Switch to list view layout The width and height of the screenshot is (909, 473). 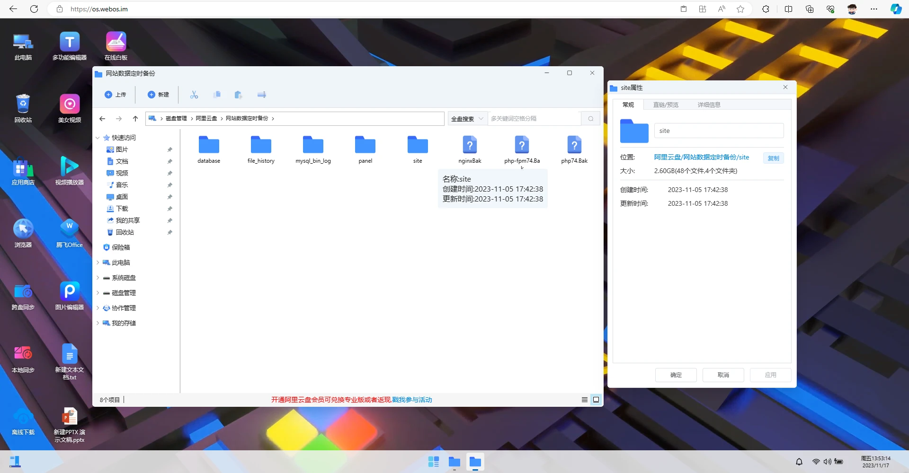585,400
